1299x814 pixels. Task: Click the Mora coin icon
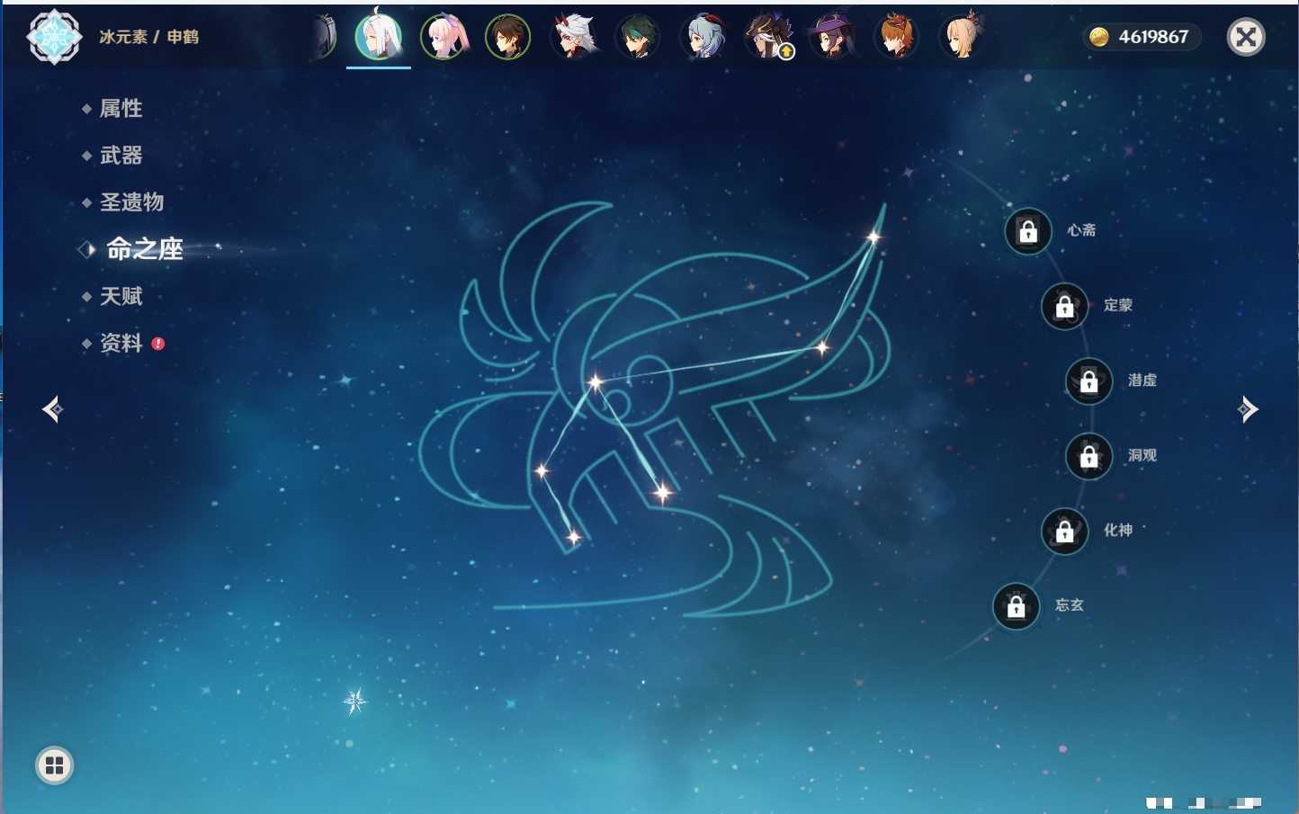1099,37
